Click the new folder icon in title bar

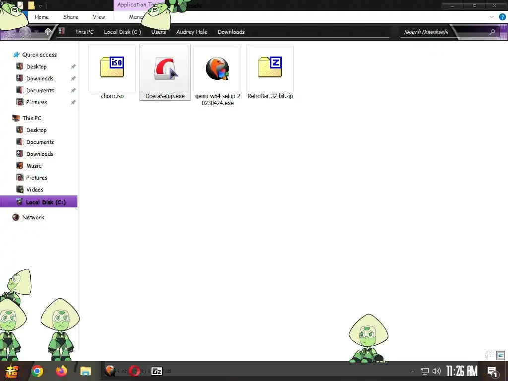31,5
